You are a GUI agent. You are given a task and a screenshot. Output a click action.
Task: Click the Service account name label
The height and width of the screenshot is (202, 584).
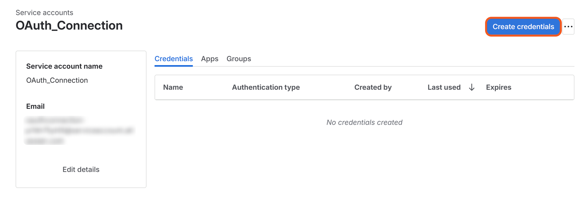click(x=64, y=66)
